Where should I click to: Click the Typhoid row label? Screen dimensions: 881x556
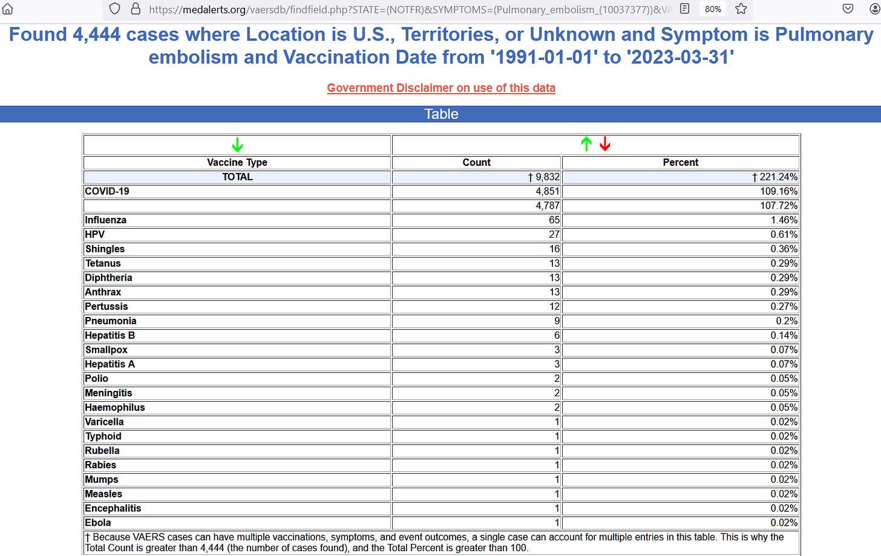[x=103, y=436]
